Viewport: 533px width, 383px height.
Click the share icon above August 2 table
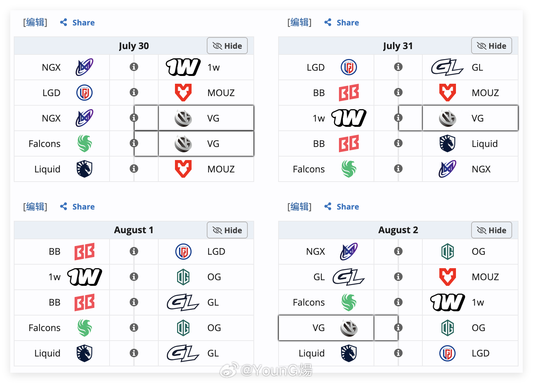point(328,206)
